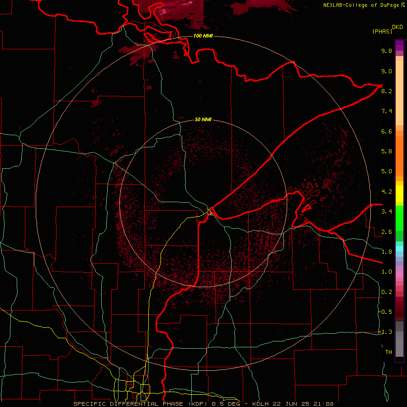Click the 9.8 scale value
This screenshot has width=407, height=407.
387,51
